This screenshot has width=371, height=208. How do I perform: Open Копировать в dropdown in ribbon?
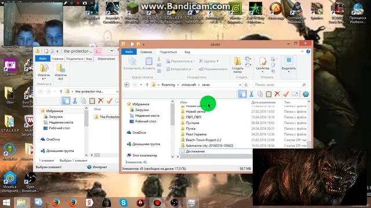click(179, 69)
